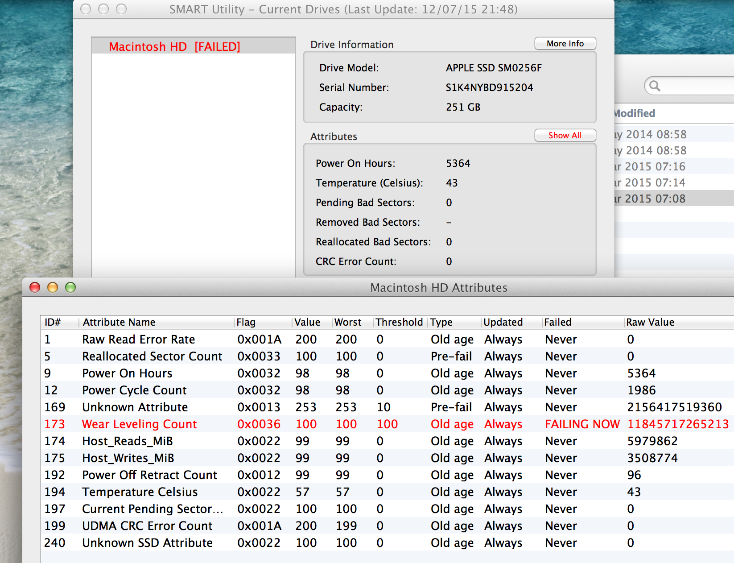The height and width of the screenshot is (563, 734).
Task: Click the More Info button
Action: pos(565,44)
